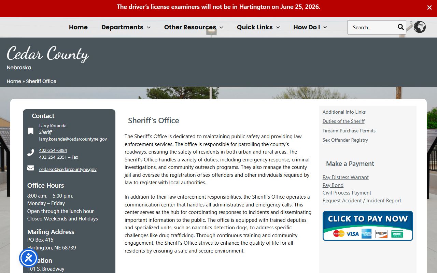Viewport: 437px width, 273px height.
Task: Expand Departments dropdown chevron
Action: pos(149,28)
